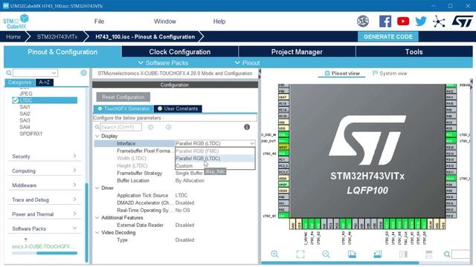Zoom out of the pinout view
Viewport: 476px width, 267px height.
[326, 254]
